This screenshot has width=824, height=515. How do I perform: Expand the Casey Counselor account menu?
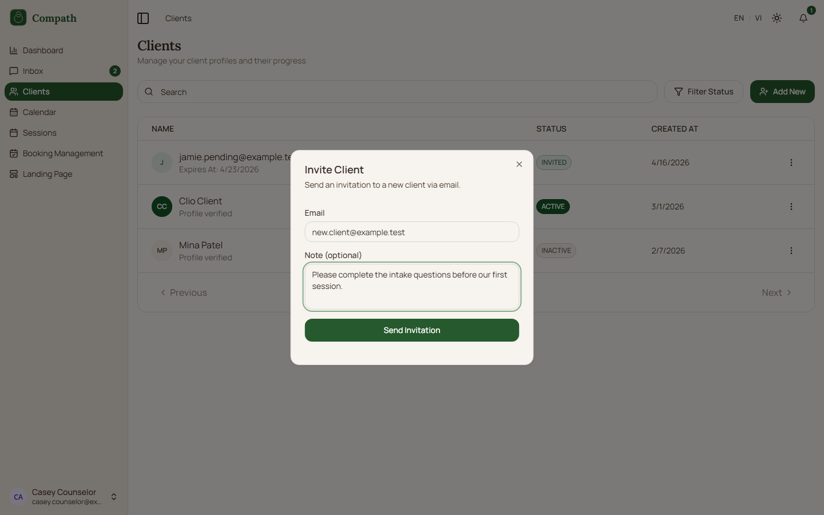coord(64,497)
